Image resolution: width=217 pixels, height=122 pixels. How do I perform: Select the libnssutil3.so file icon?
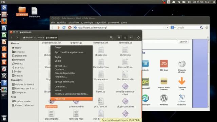(x=125, y=62)
